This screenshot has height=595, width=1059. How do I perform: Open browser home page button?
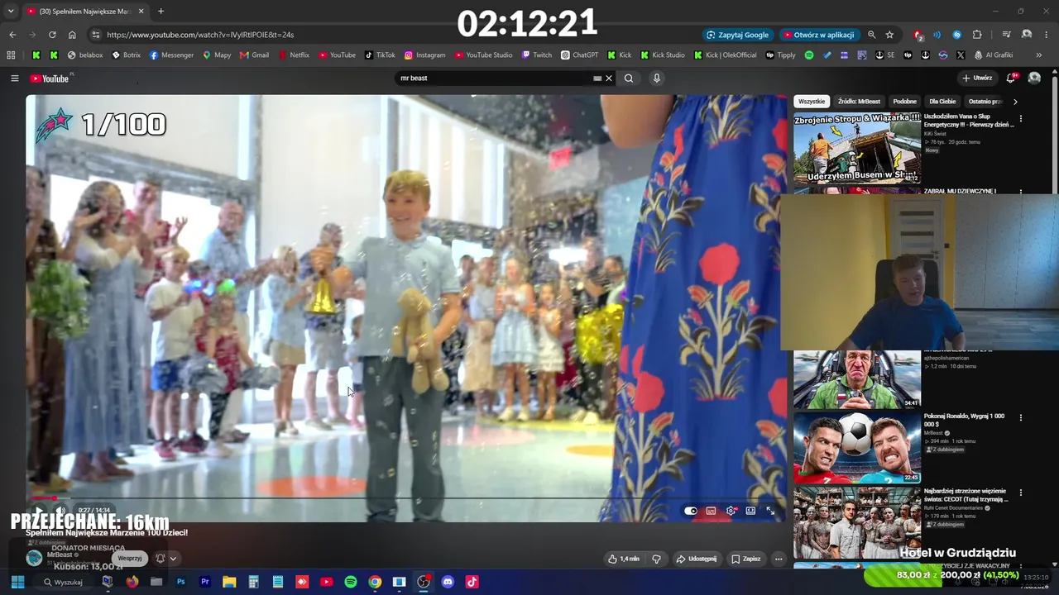point(72,35)
